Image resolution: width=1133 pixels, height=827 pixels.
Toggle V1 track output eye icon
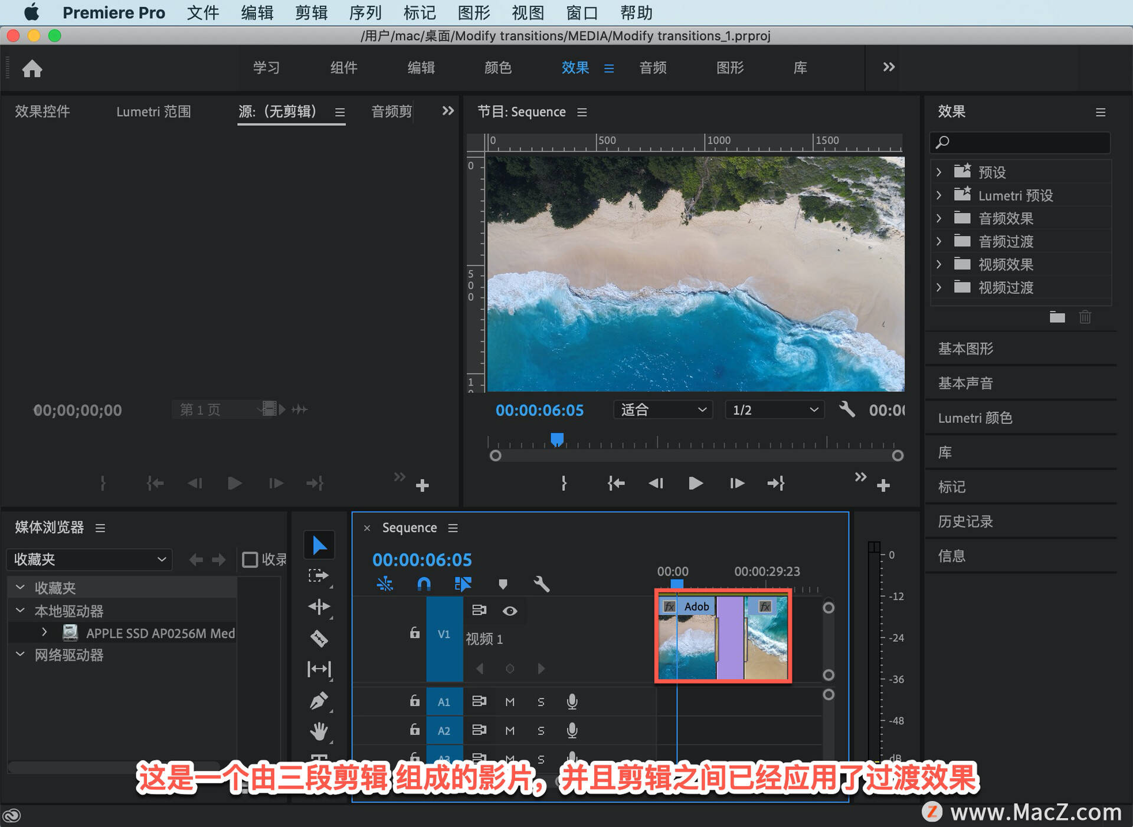click(x=510, y=611)
